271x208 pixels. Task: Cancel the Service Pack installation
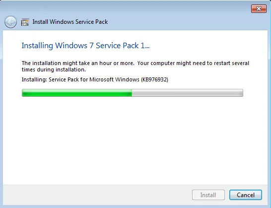click(246, 195)
